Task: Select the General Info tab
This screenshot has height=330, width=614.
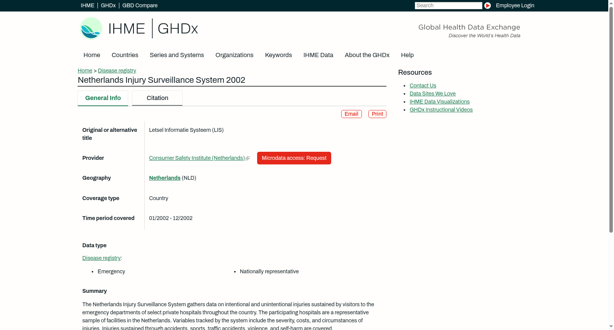Action: 103,98
